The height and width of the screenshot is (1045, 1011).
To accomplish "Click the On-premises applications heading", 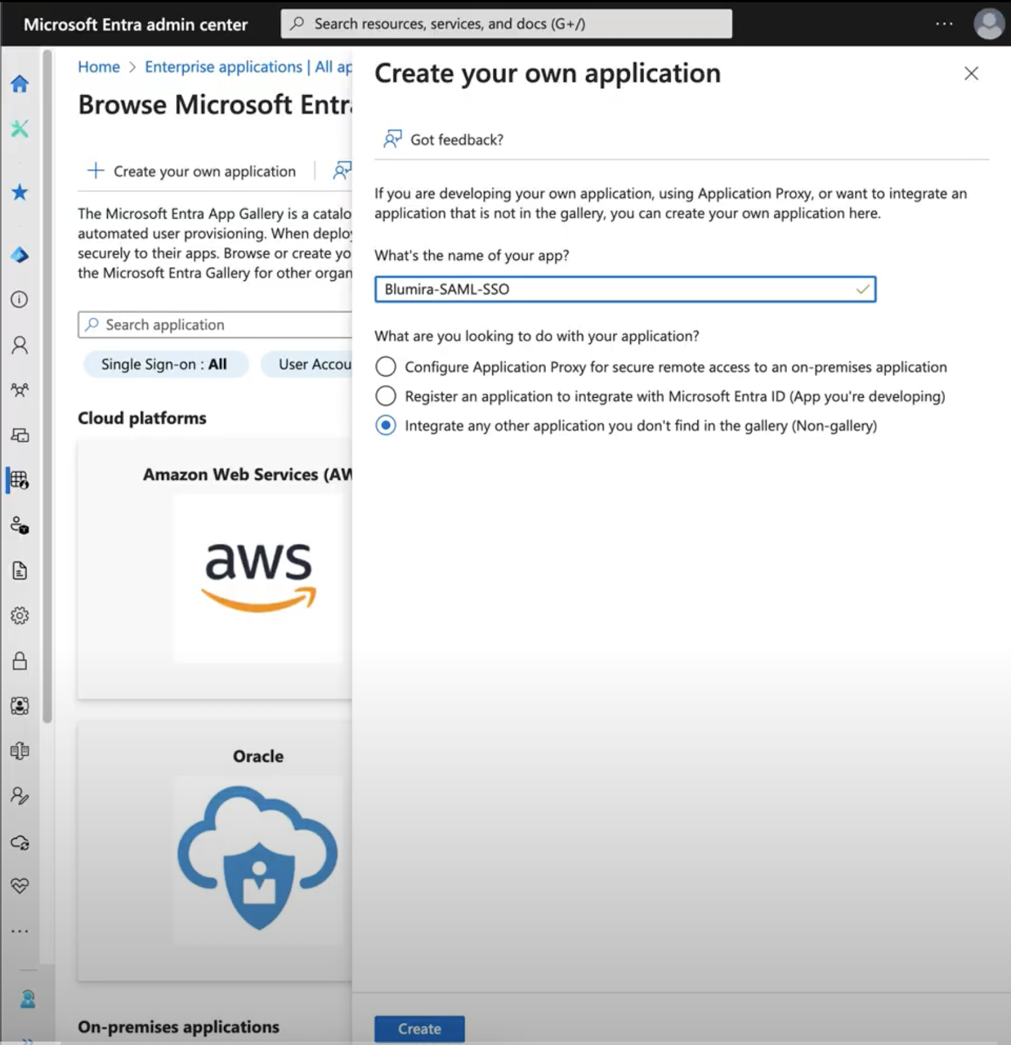I will (x=178, y=1027).
